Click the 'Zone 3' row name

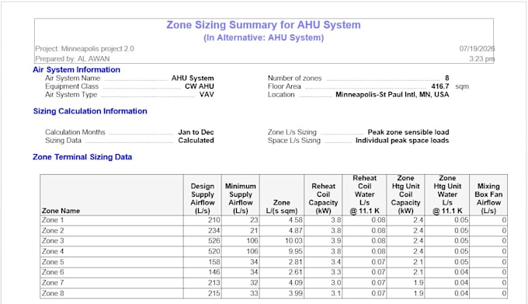(53, 241)
